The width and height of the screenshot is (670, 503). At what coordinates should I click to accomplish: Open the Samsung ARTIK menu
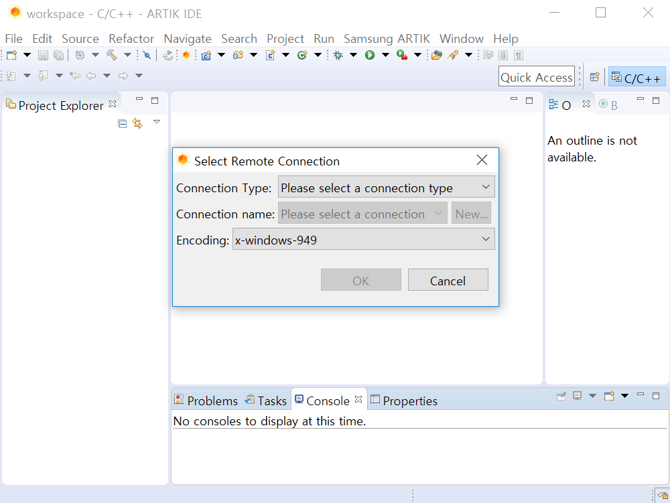pos(387,39)
